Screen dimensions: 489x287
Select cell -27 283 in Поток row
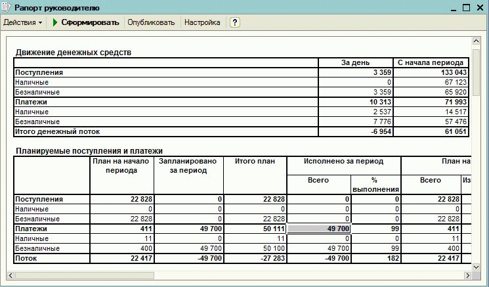255,258
